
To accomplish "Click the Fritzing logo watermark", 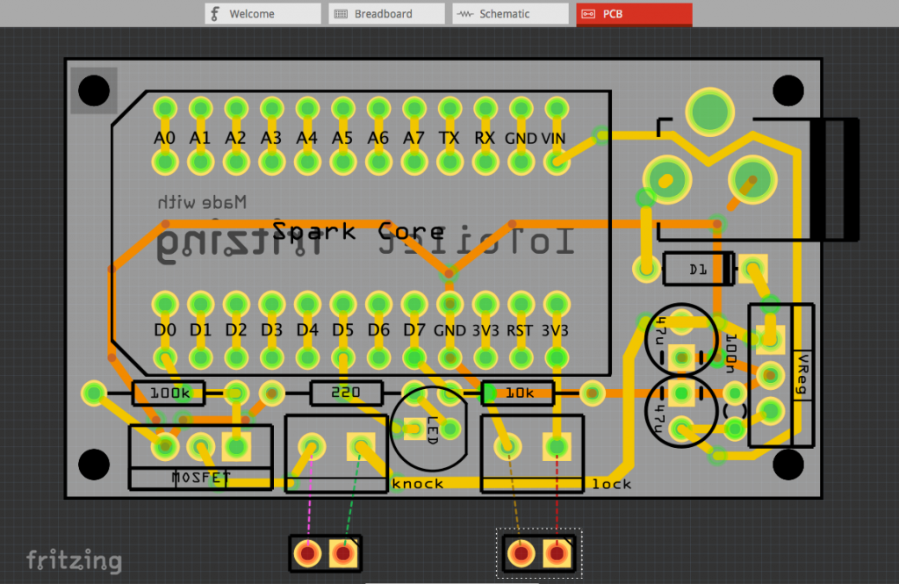I will tap(74, 560).
